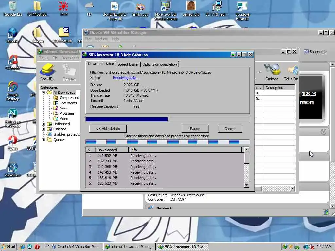The image size is (335, 251).
Task: Switch to Options on completion tab
Action: [x=160, y=64]
